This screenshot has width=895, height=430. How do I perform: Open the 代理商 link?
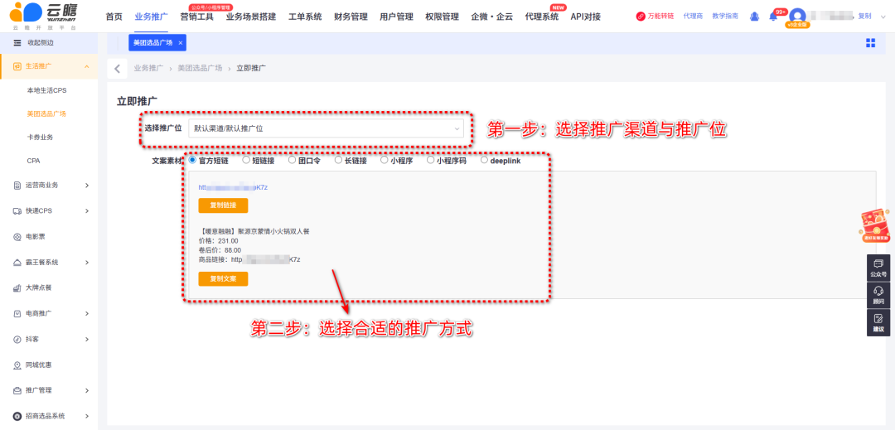tap(693, 17)
